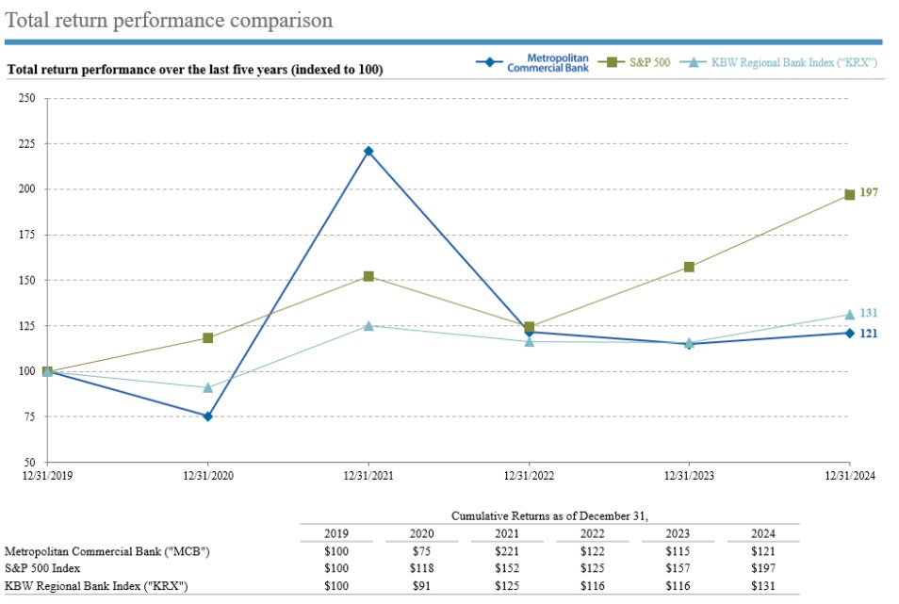
Task: Select the MCB data point at 12/31/2021 peak
Action: (368, 152)
